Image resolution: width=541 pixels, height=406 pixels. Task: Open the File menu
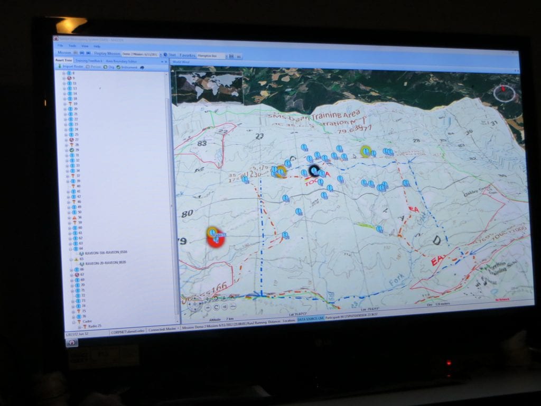[60, 46]
